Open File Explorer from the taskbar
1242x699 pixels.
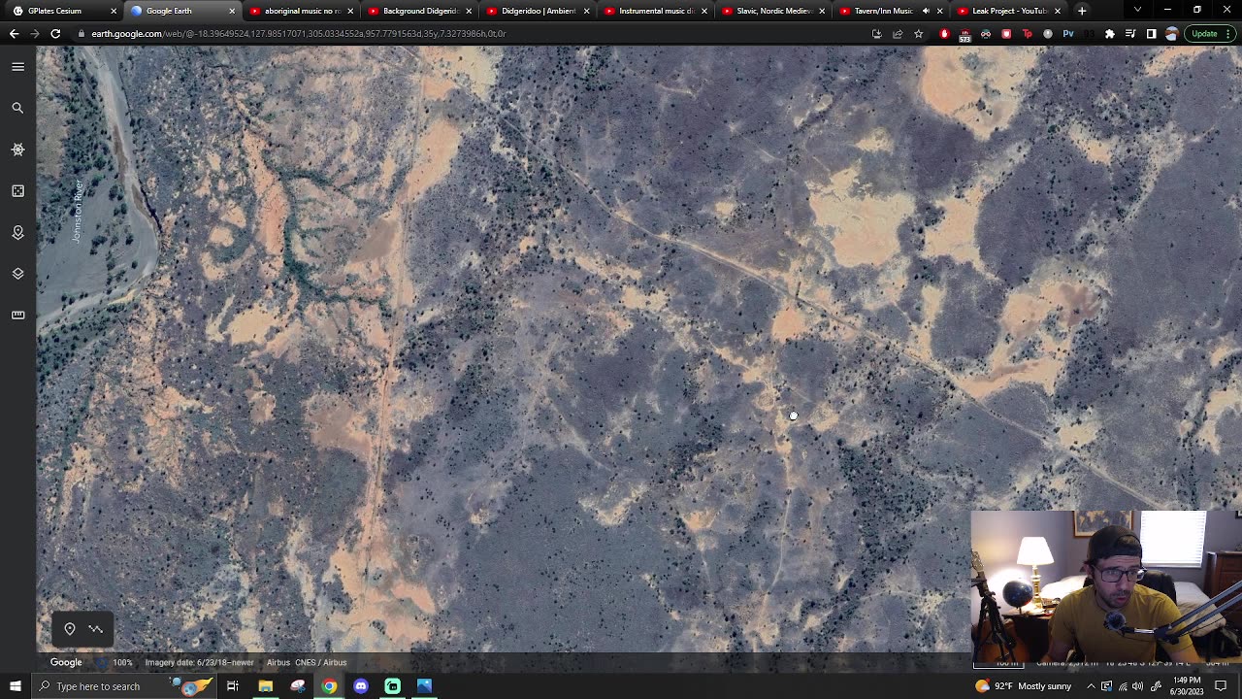pos(265,686)
